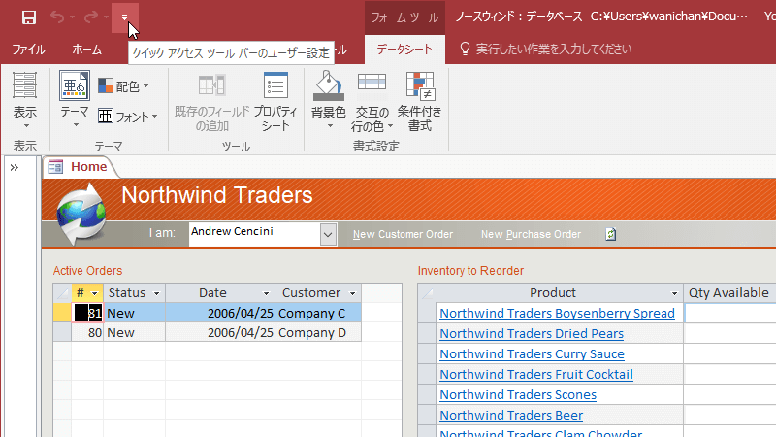776x437 pixels.
Task: Click the New status cell of order 80
Action: click(134, 332)
